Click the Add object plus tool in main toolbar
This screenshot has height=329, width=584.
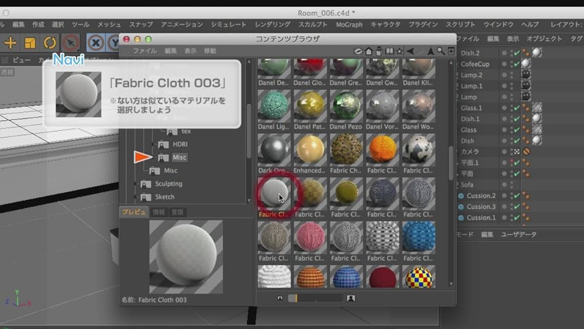tap(11, 43)
